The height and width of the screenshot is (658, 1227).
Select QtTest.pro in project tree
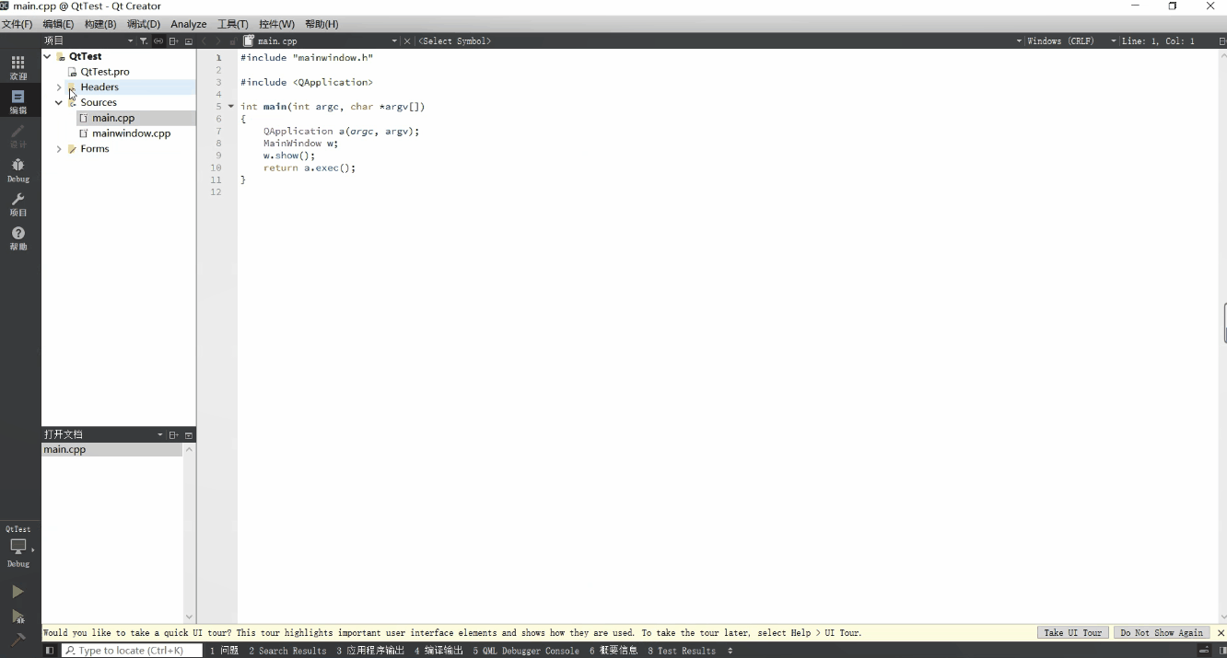click(x=105, y=72)
